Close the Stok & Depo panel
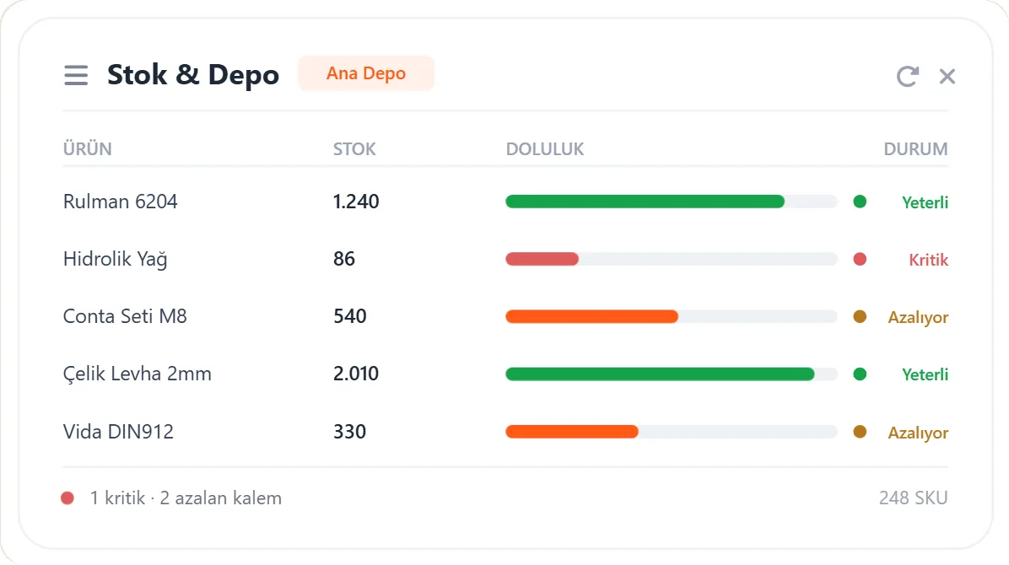 point(947,76)
